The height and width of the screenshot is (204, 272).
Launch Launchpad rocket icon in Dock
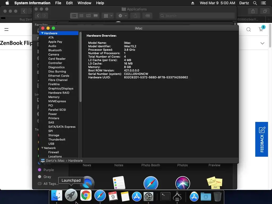[71, 195]
